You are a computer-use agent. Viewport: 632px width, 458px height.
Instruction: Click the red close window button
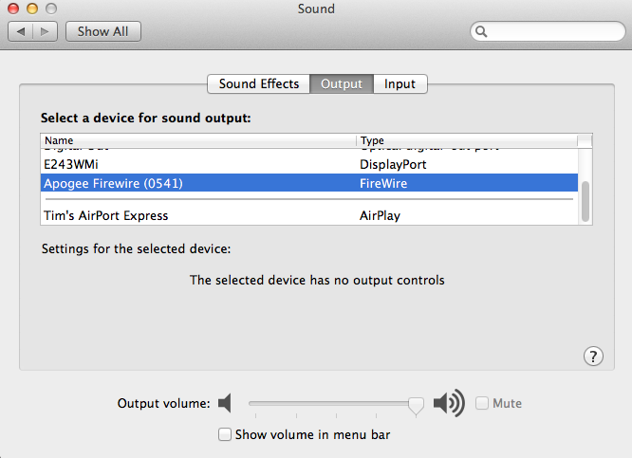pyautogui.click(x=13, y=9)
